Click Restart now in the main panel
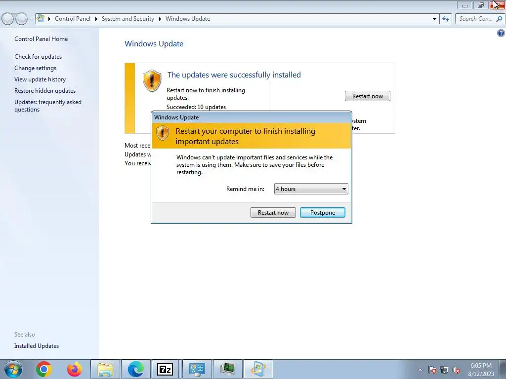Viewport: 506px width, 379px height. point(368,96)
